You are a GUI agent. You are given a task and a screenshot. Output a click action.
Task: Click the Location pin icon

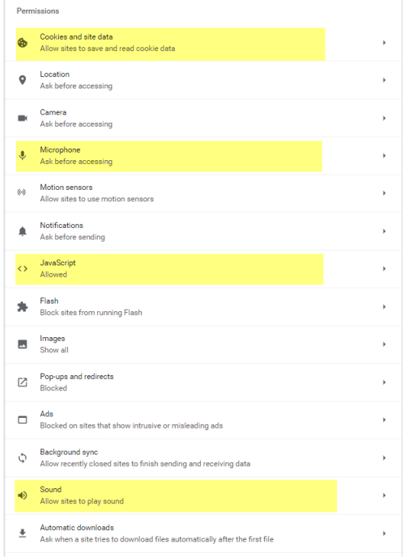click(22, 80)
